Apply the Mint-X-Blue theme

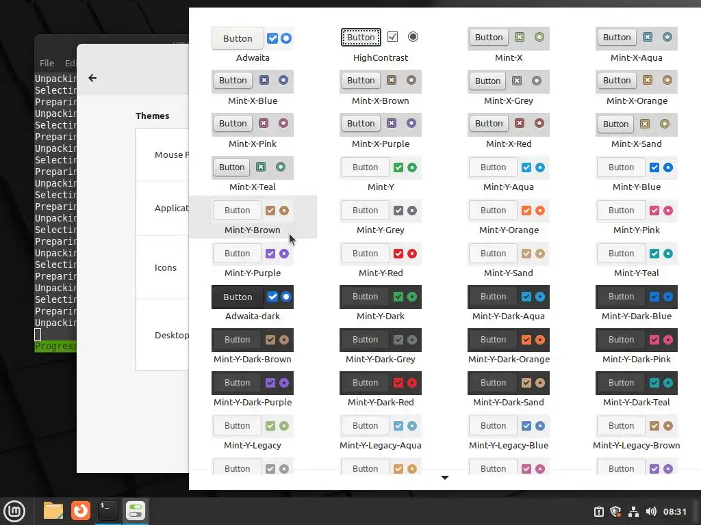[253, 88]
